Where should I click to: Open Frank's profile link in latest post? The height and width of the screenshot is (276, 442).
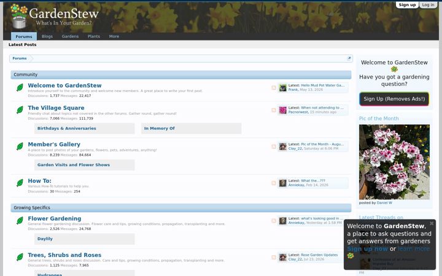point(293,90)
